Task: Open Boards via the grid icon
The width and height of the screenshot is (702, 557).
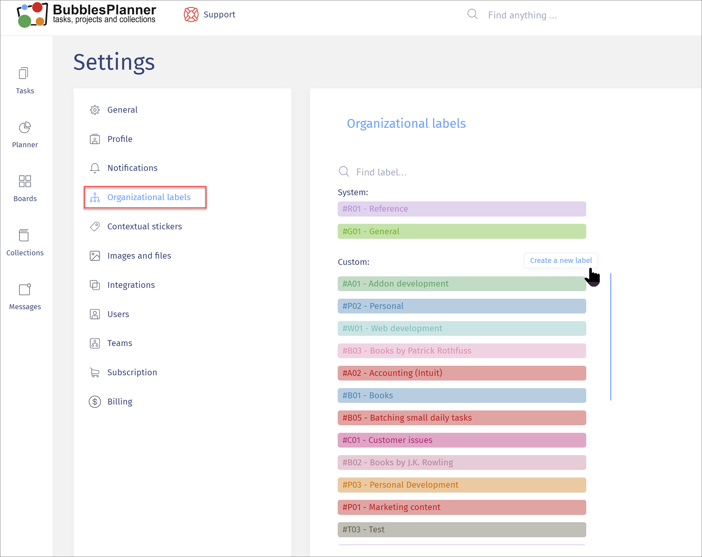Action: coord(25,181)
